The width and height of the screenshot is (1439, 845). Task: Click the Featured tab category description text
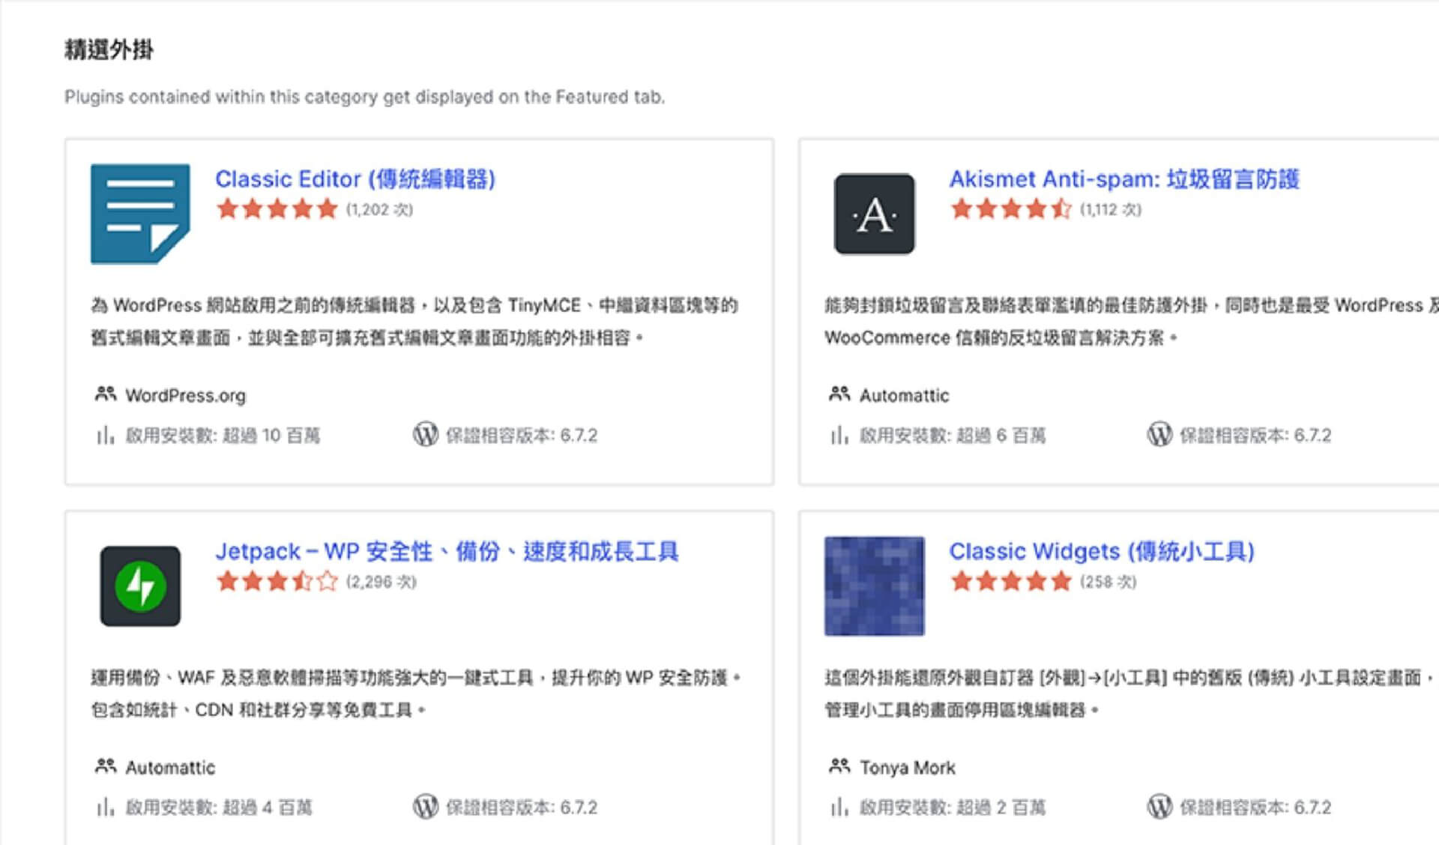coord(365,97)
